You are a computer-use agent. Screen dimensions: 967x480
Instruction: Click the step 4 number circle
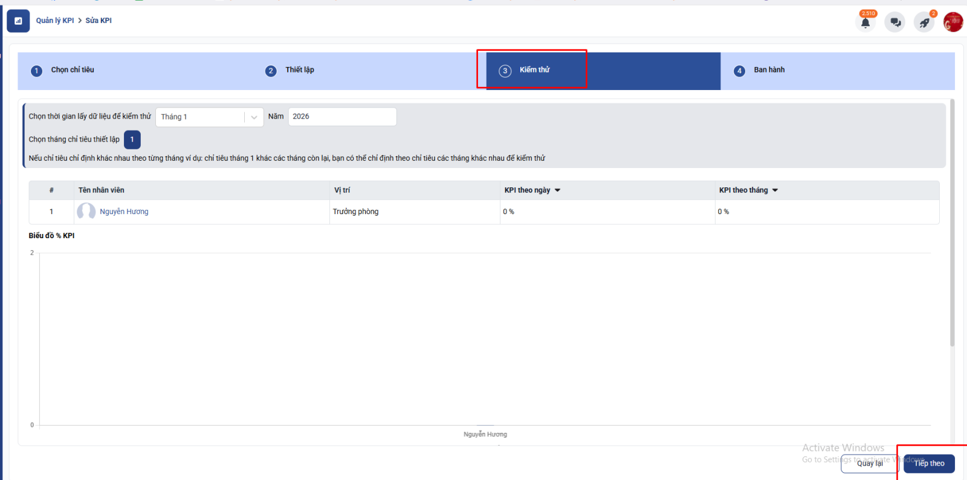[x=739, y=71]
